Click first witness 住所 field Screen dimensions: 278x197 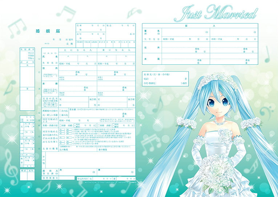tap(186, 47)
